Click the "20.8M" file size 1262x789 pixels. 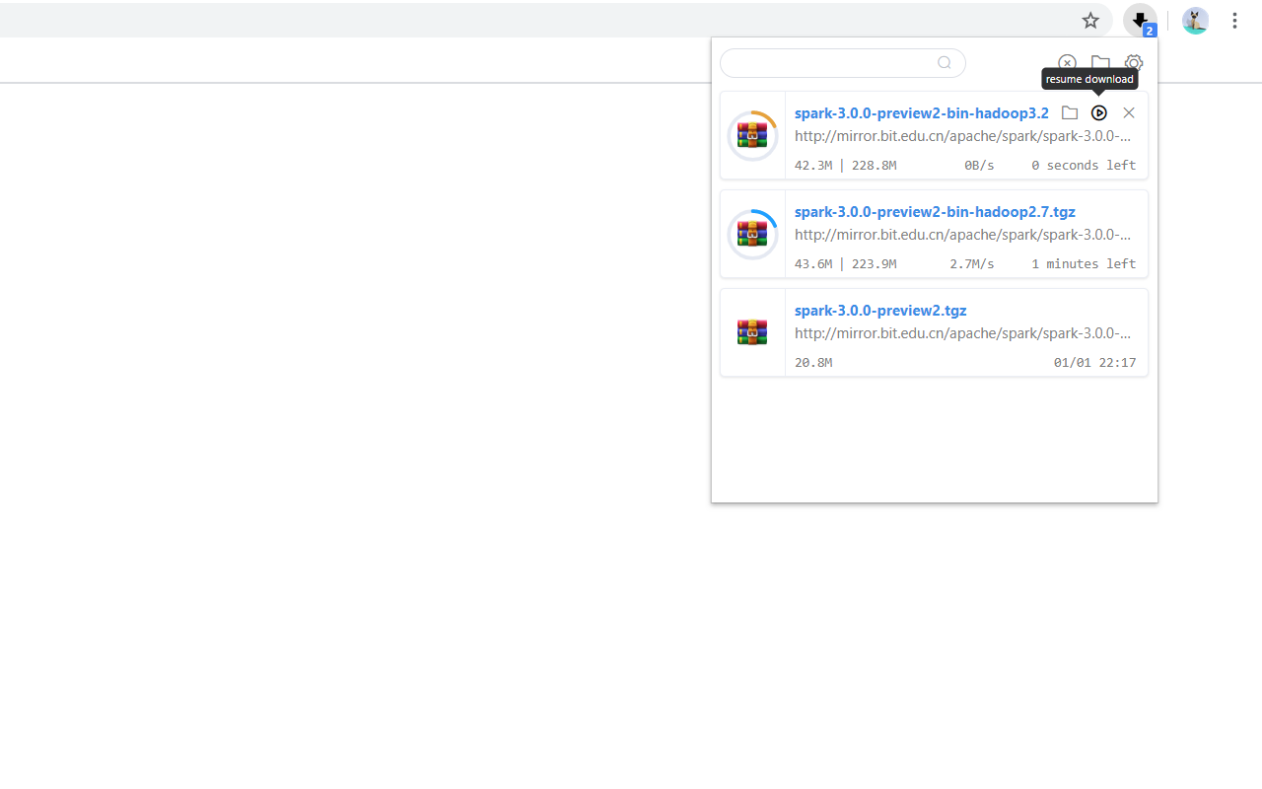point(813,363)
